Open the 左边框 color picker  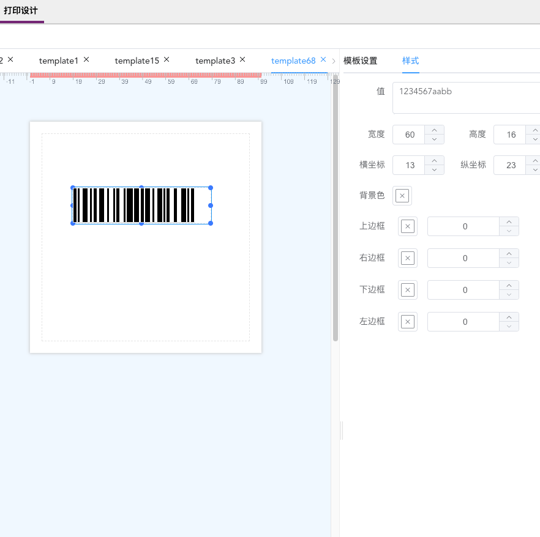408,322
